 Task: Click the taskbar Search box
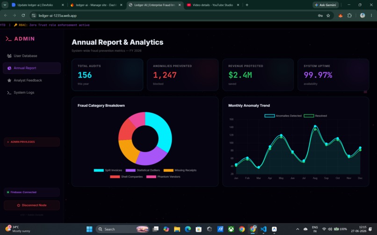(x=123, y=229)
